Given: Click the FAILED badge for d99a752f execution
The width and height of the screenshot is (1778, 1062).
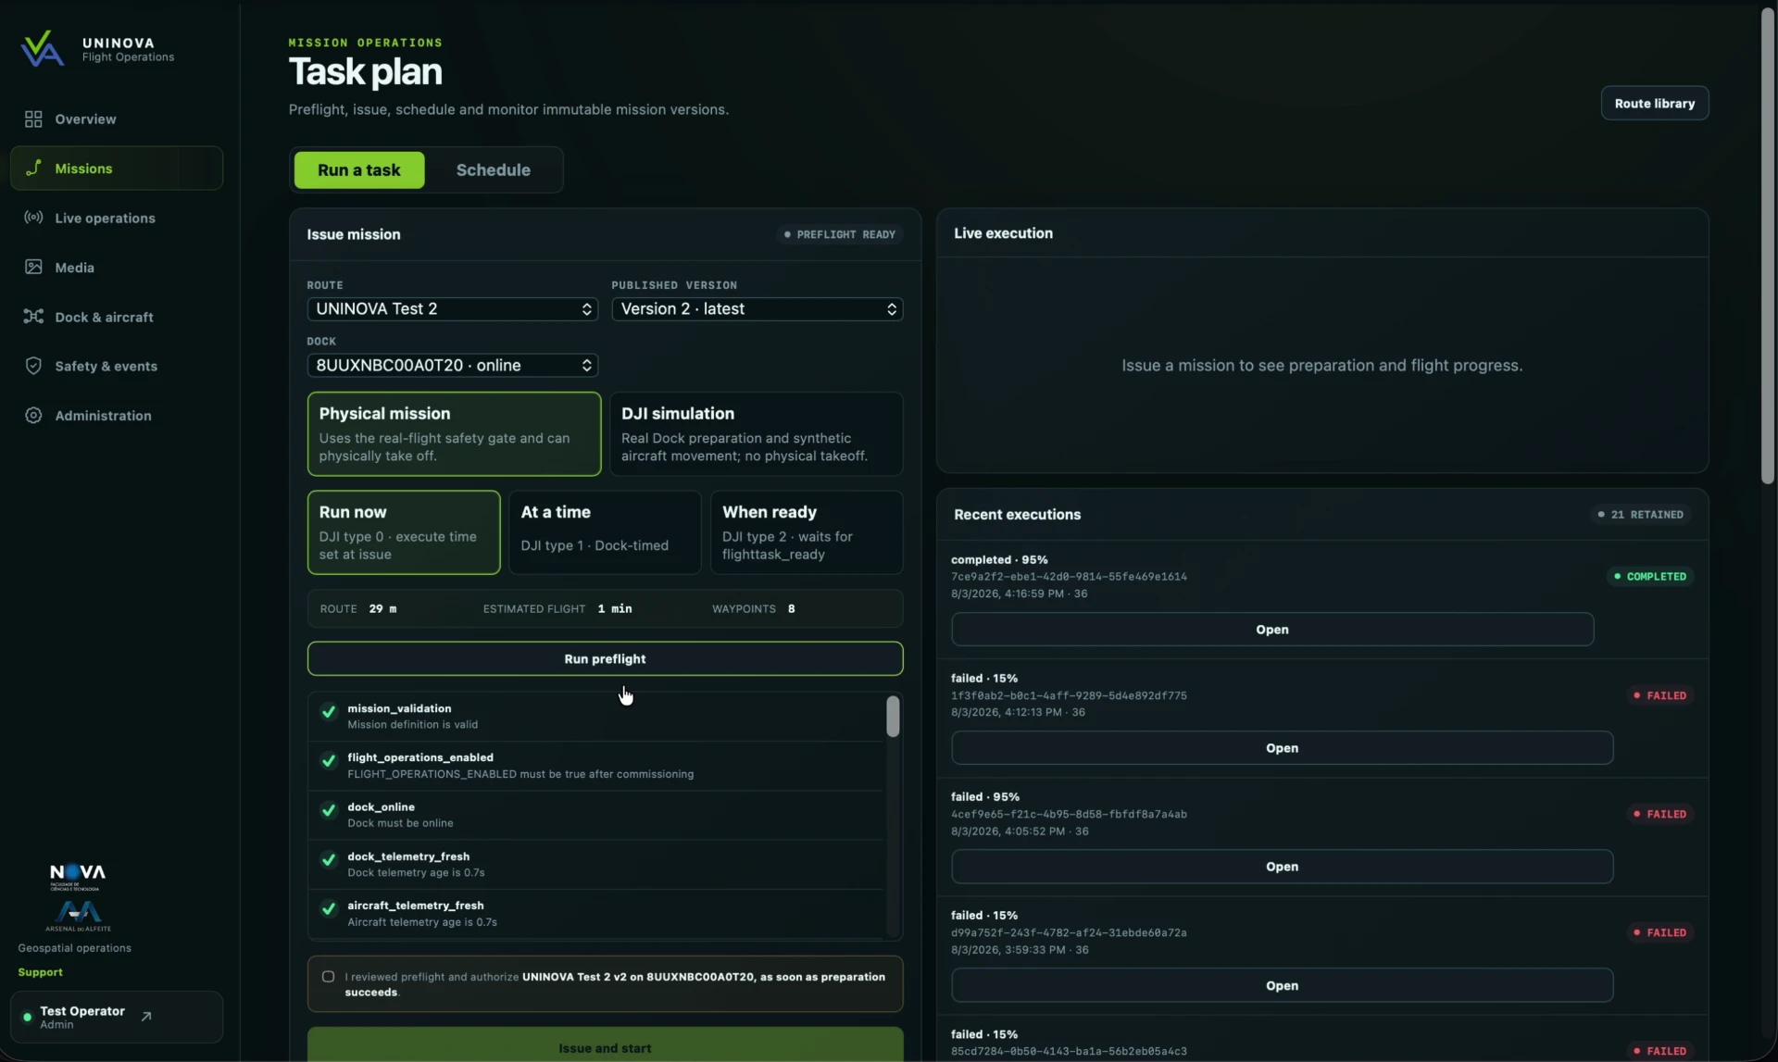Looking at the screenshot, I should (x=1659, y=932).
